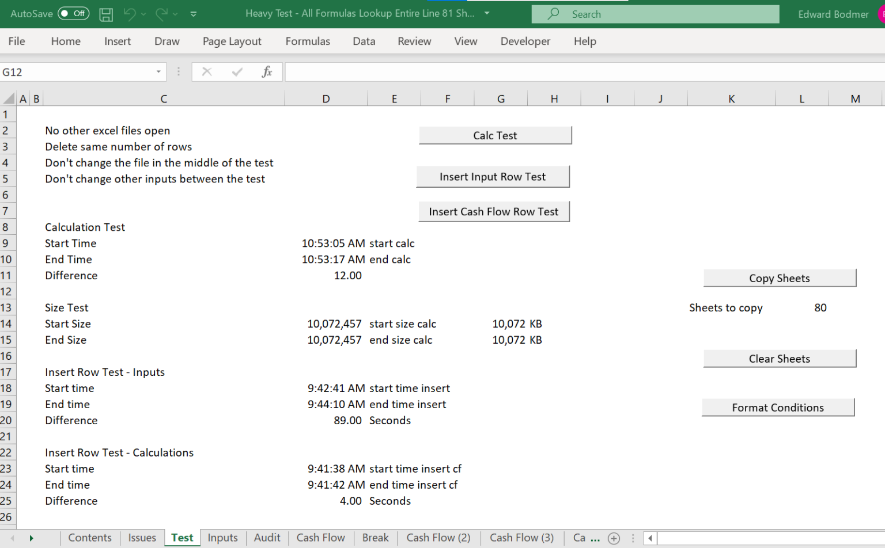Click the Enter checkmark icon on formula bar
885x548 pixels.
(237, 71)
